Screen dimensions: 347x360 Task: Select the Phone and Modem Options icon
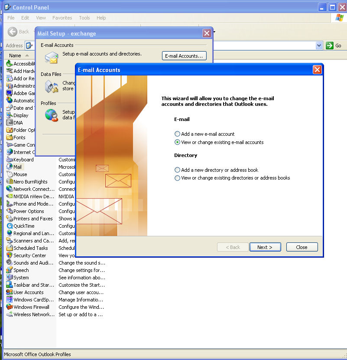(10, 204)
